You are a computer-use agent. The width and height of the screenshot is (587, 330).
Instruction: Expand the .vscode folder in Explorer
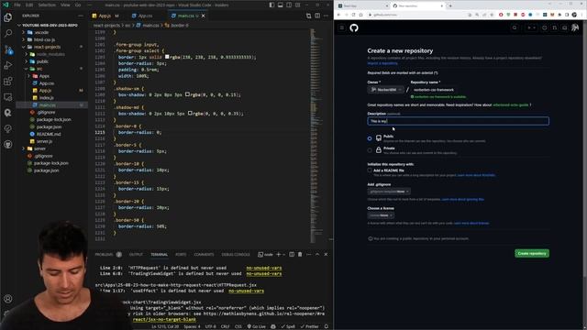tap(41, 32)
